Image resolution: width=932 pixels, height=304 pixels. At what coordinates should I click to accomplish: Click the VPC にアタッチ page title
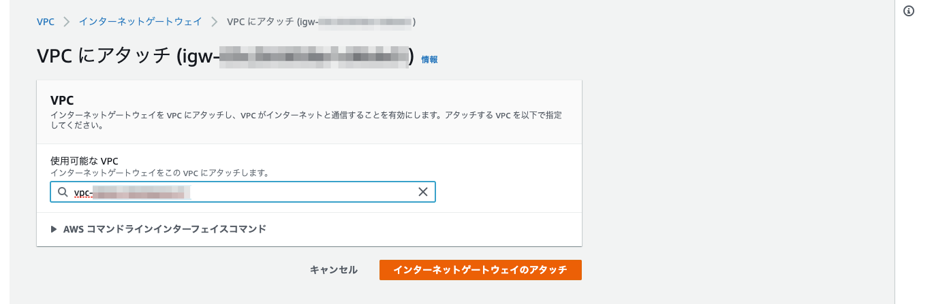225,57
